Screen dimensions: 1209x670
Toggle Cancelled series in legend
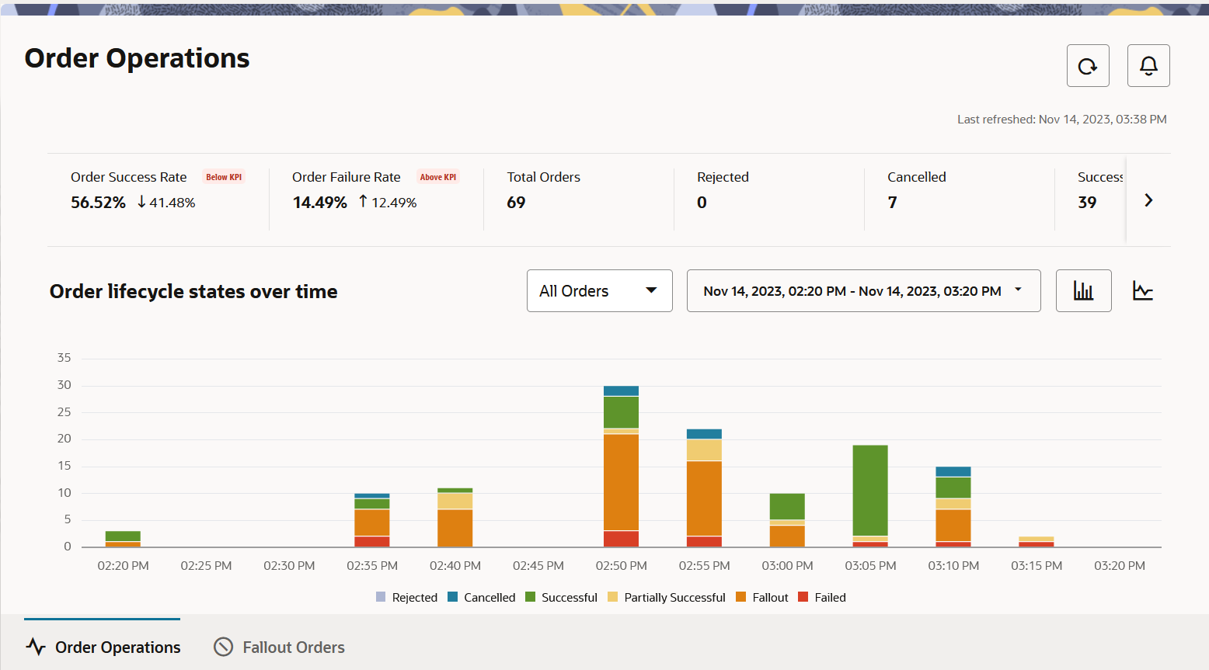(482, 597)
